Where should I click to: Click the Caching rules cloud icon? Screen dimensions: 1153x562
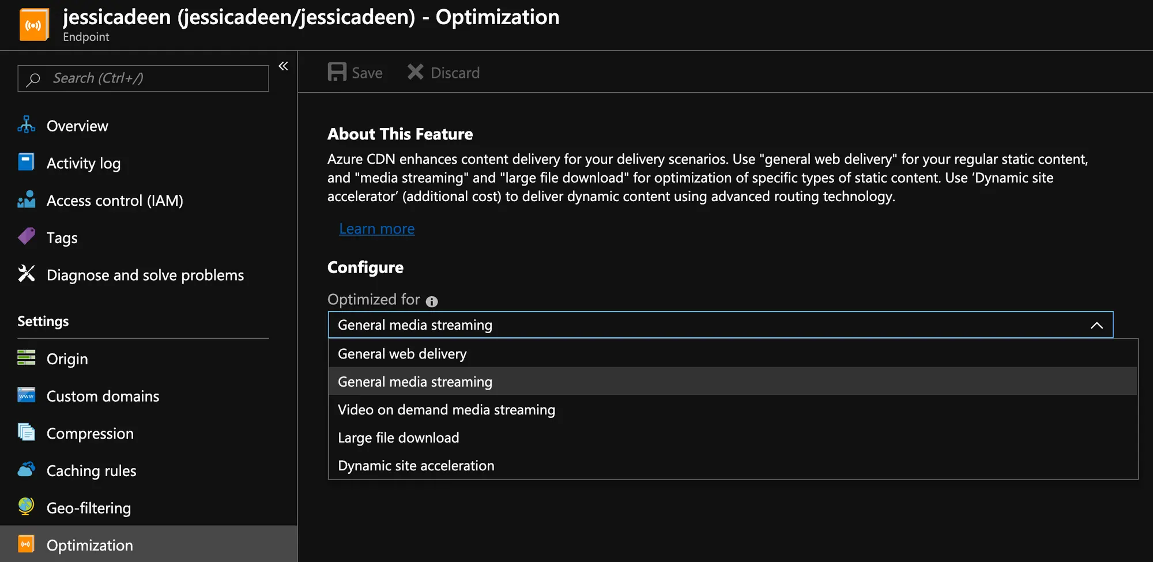tap(27, 469)
